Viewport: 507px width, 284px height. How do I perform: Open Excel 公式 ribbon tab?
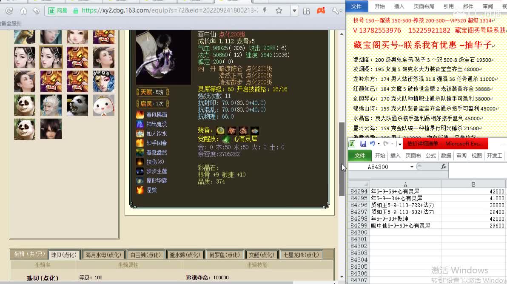coord(431,156)
